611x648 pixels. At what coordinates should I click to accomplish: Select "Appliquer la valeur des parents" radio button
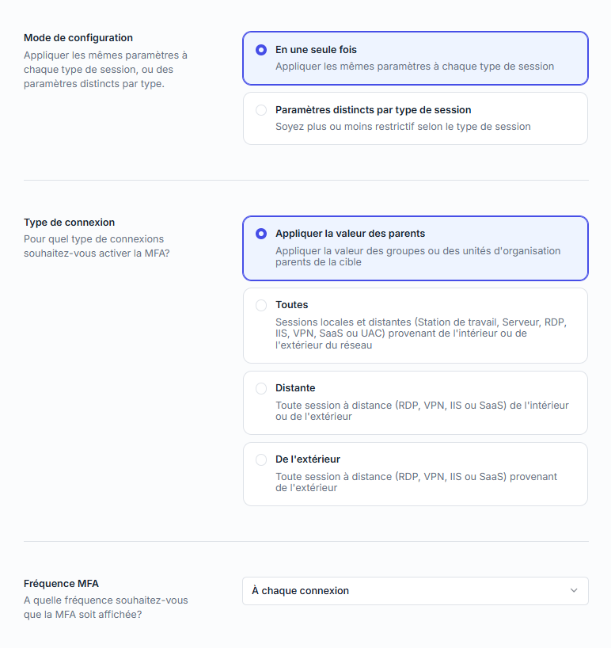click(x=261, y=234)
